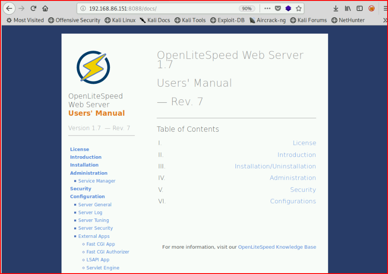
Task: Open the Fast CGI Authorizer sidebar link
Action: tap(108, 252)
